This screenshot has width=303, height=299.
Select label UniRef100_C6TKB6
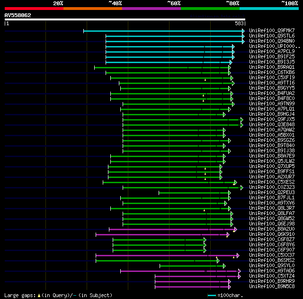(x=272, y=72)
